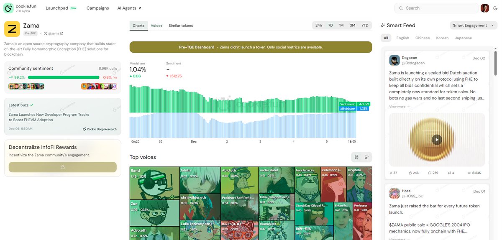Click the bearish sentiment avatars group

point(99,87)
